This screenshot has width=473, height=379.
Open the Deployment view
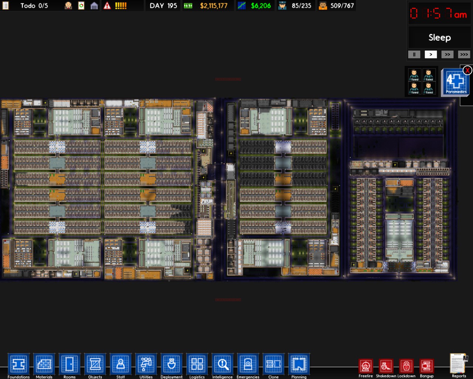coord(171,366)
